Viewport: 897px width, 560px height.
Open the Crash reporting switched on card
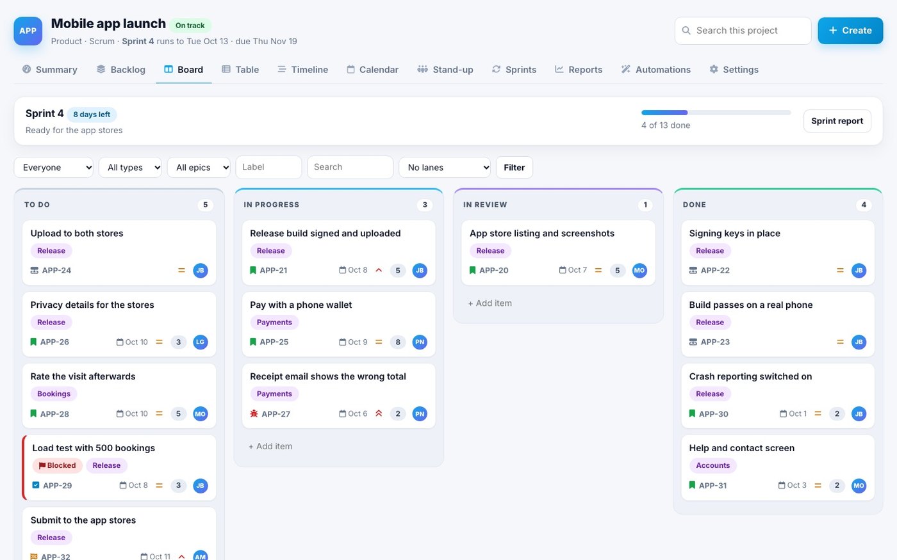tap(778, 396)
